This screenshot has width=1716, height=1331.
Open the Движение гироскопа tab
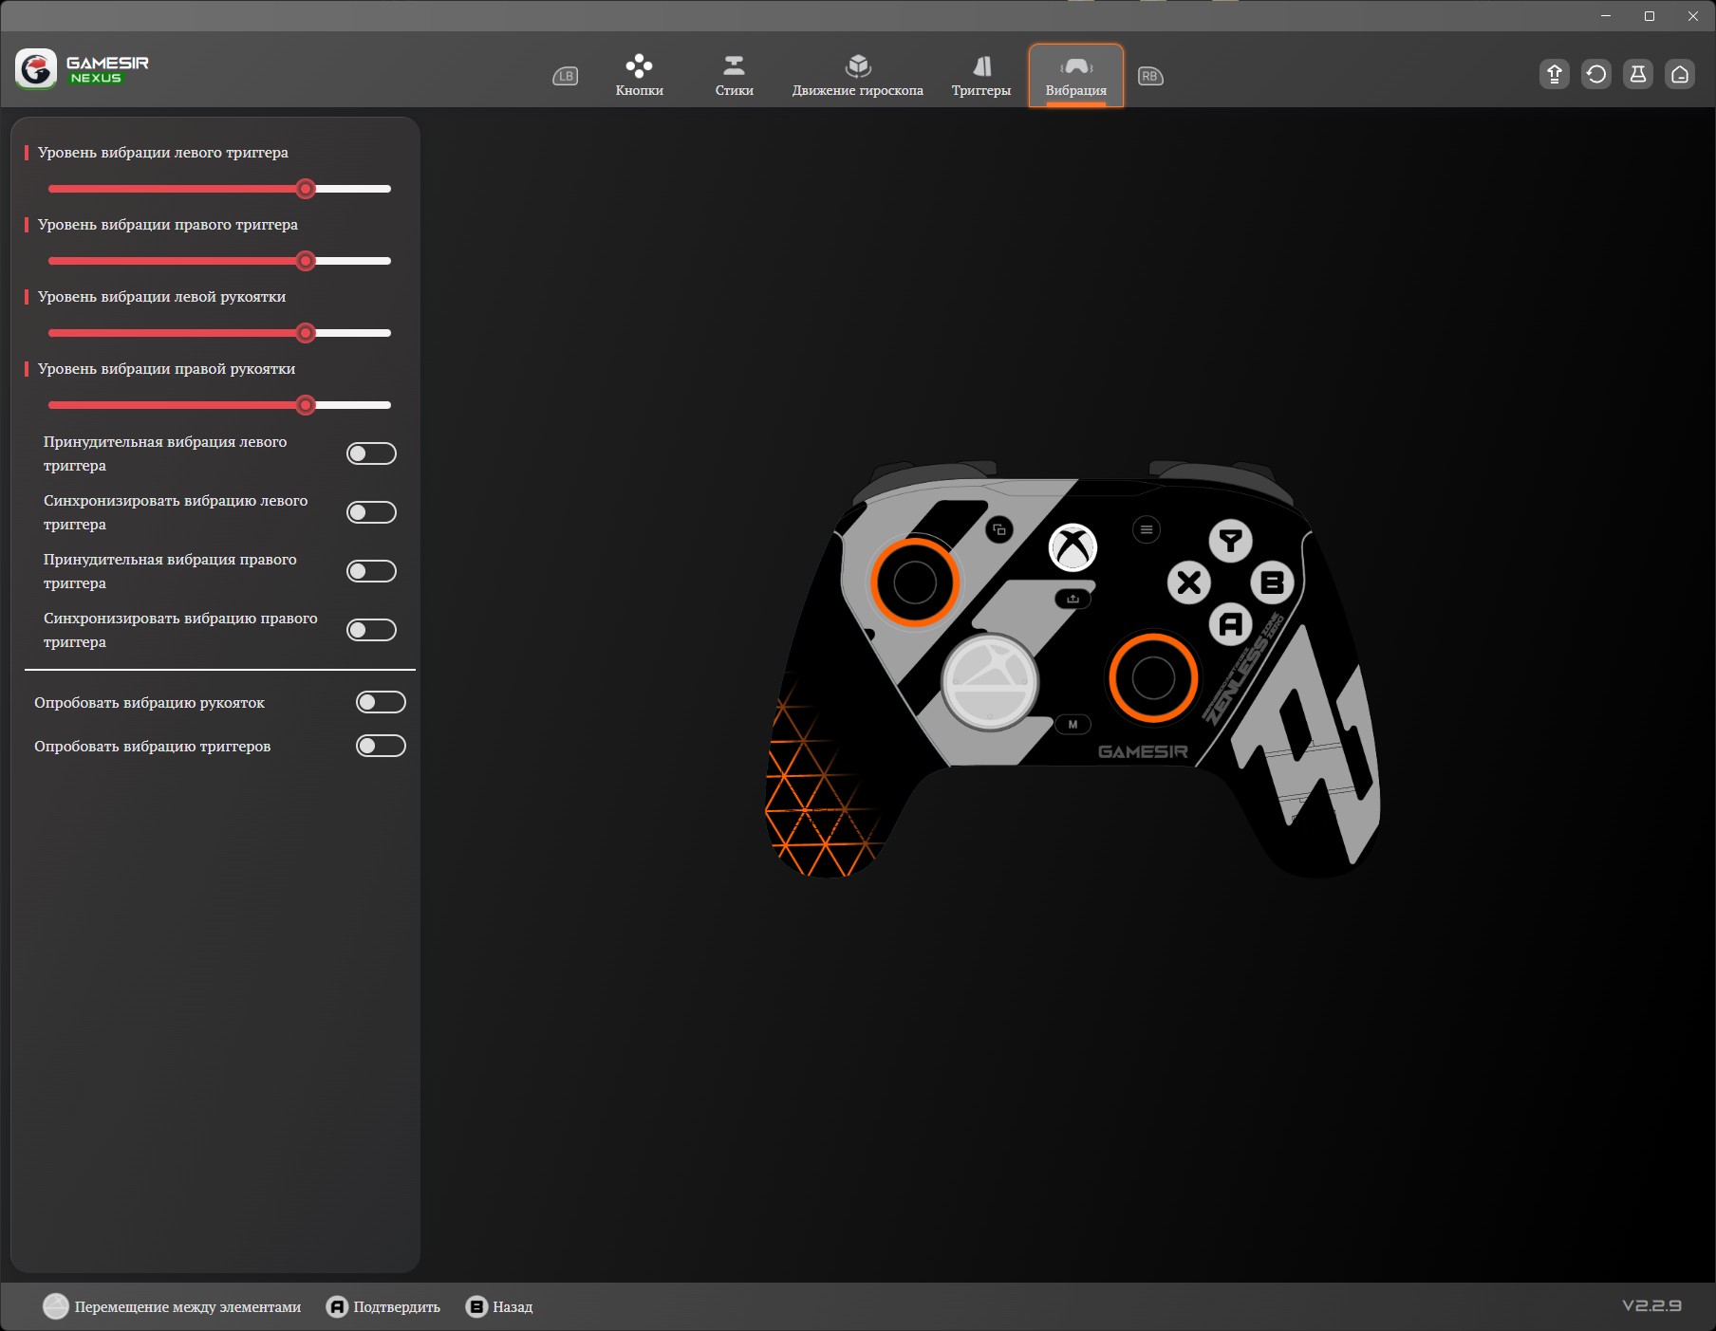pyautogui.click(x=858, y=76)
